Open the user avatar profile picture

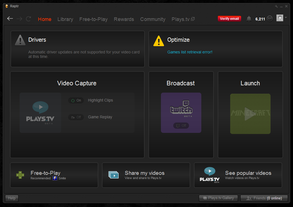(x=280, y=18)
